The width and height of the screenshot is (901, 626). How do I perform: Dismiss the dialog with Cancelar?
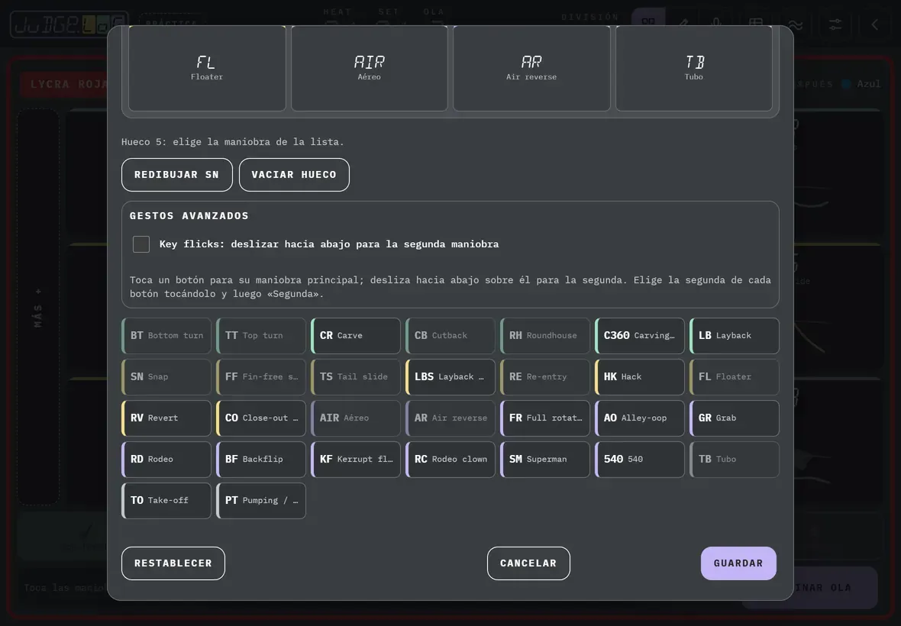[528, 563]
